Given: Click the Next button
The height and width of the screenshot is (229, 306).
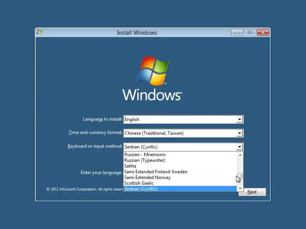Looking at the screenshot, I should point(252,192).
